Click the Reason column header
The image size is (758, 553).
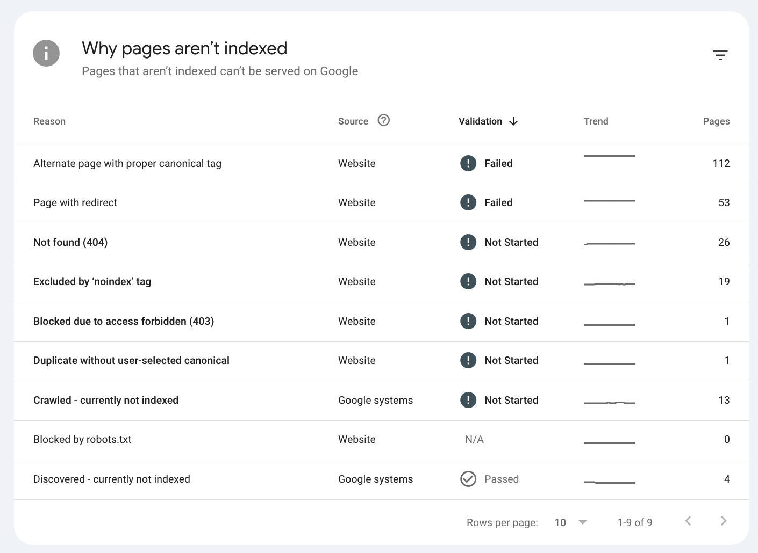tap(49, 121)
